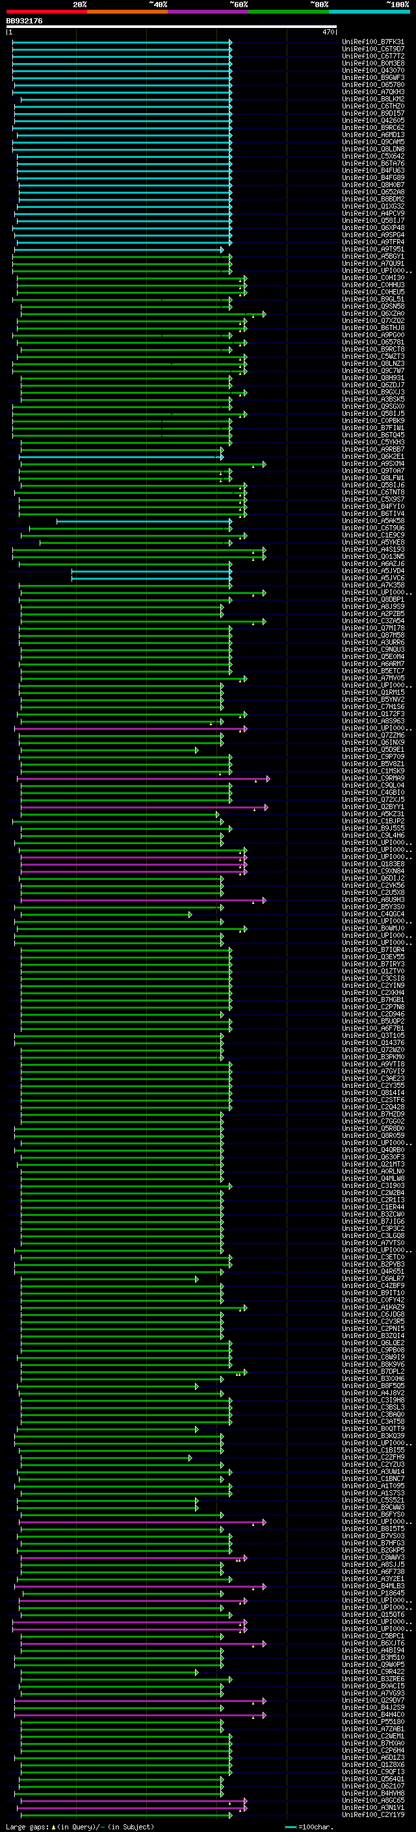Image resolution: width=416 pixels, height=1832 pixels.
Task: Select the UniRef100_A5JVD4 label
Action: 373,571
